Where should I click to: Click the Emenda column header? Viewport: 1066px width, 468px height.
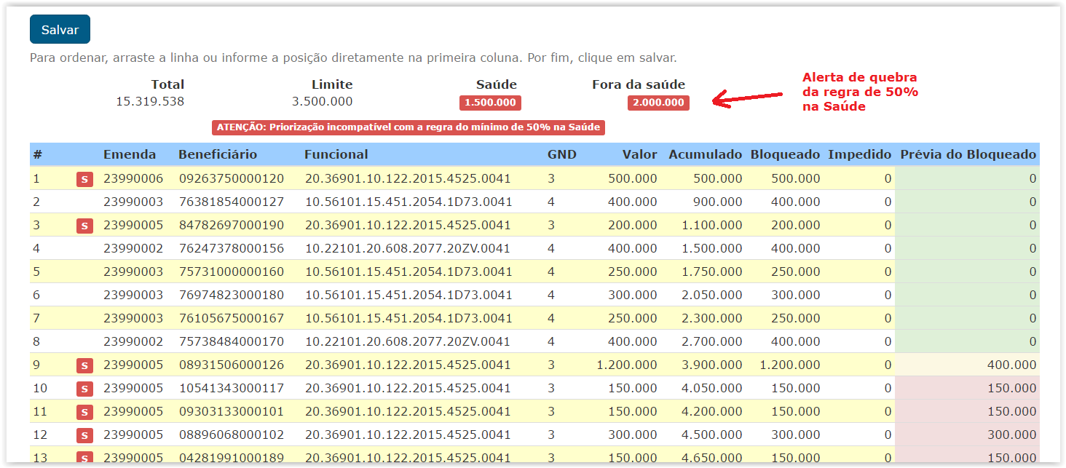click(130, 154)
